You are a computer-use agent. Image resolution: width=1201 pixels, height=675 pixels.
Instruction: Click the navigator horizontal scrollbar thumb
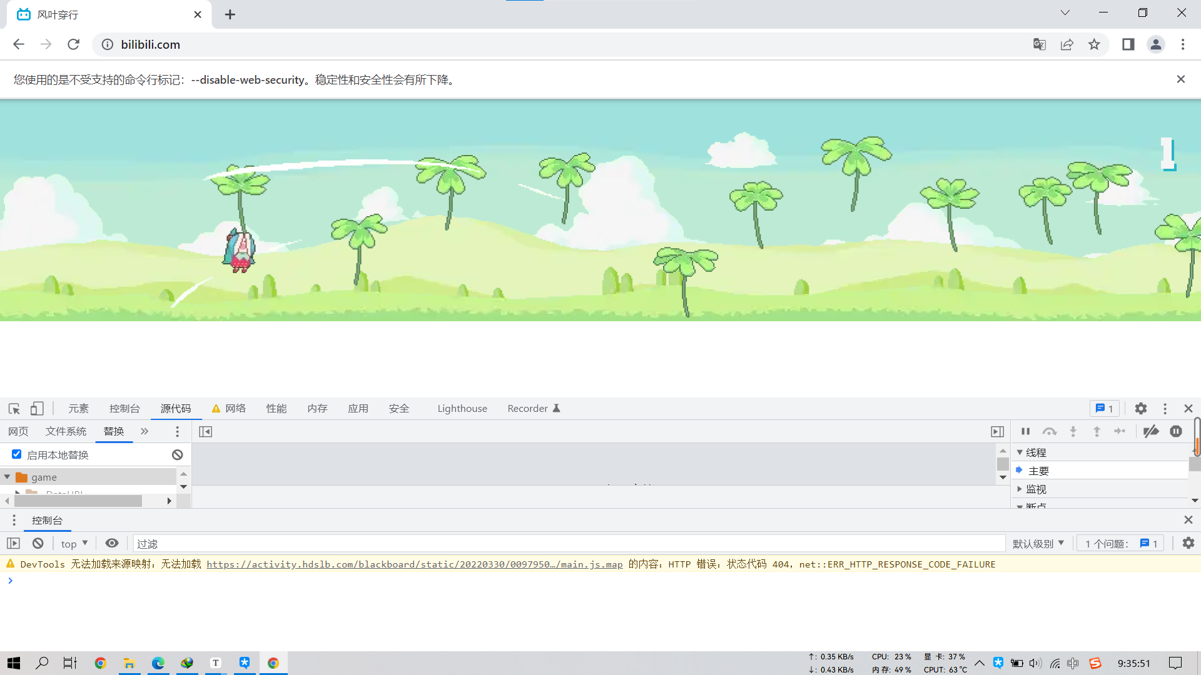pyautogui.click(x=78, y=501)
